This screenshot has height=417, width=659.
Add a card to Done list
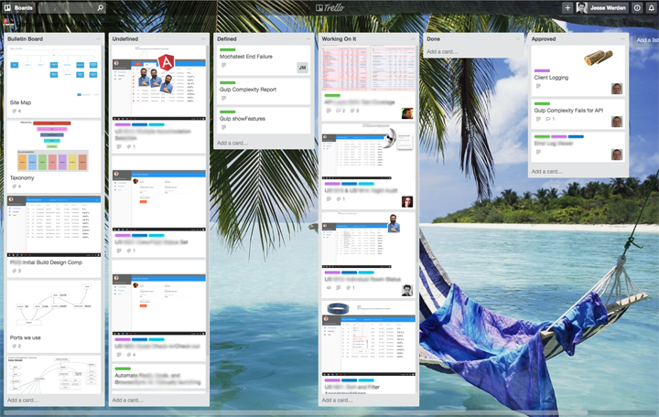coord(442,51)
